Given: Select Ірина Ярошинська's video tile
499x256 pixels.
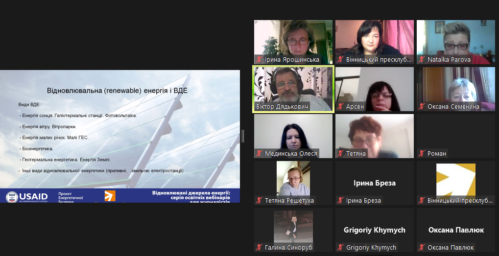Looking at the screenshot, I should 293,42.
